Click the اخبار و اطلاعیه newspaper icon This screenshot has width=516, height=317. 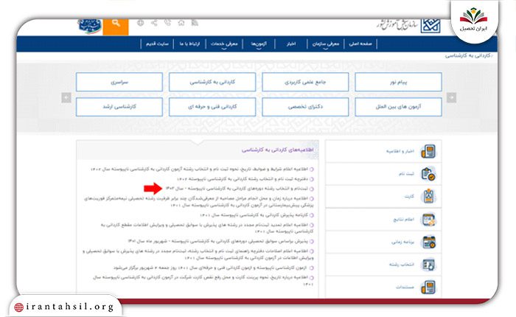pyautogui.click(x=428, y=151)
